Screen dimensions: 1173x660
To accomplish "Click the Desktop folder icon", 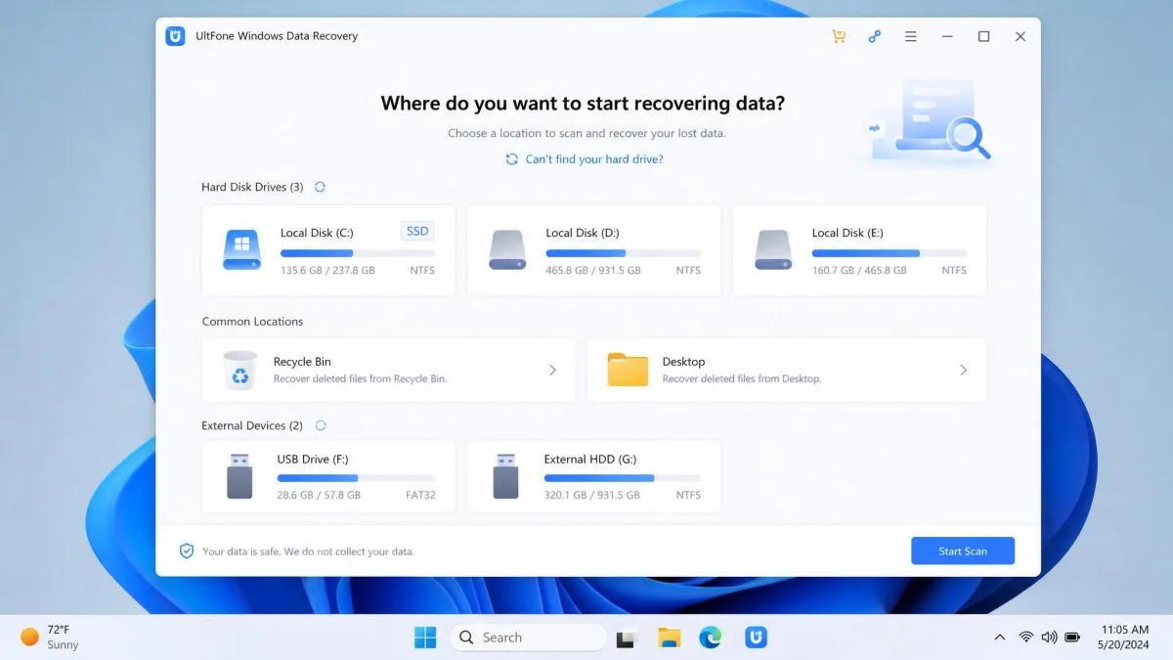I will pyautogui.click(x=628, y=370).
